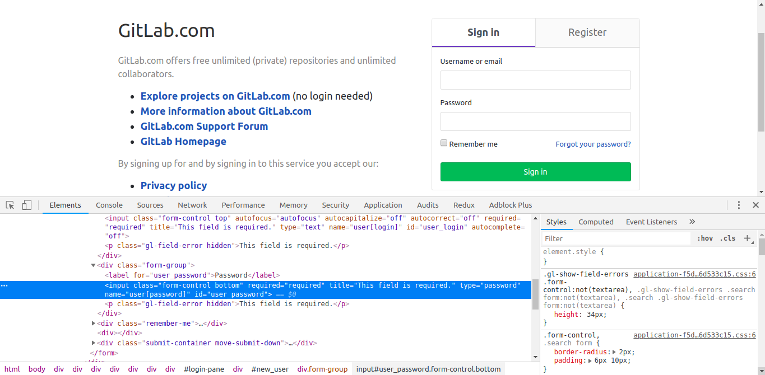
Task: Focus the Password input field
Action: pyautogui.click(x=536, y=121)
